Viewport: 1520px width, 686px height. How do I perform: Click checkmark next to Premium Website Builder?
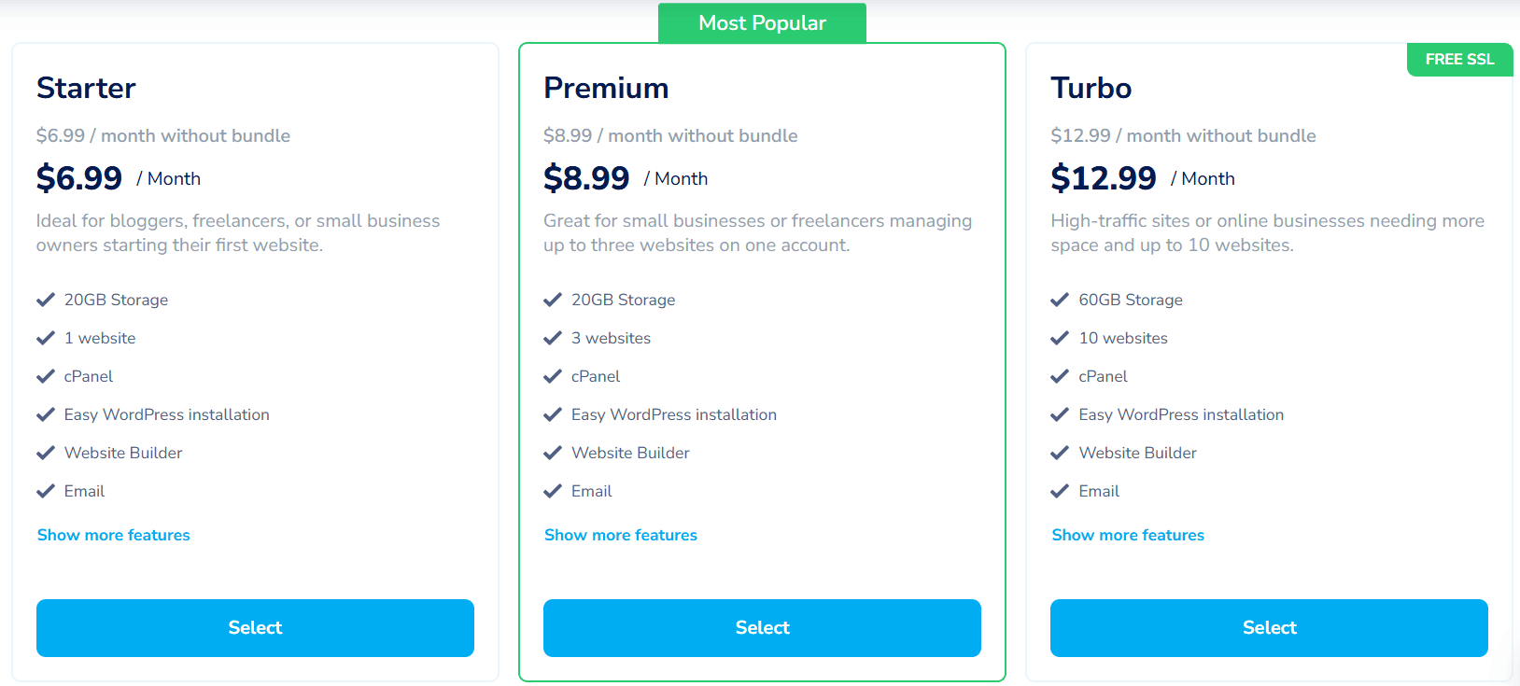pyautogui.click(x=553, y=453)
